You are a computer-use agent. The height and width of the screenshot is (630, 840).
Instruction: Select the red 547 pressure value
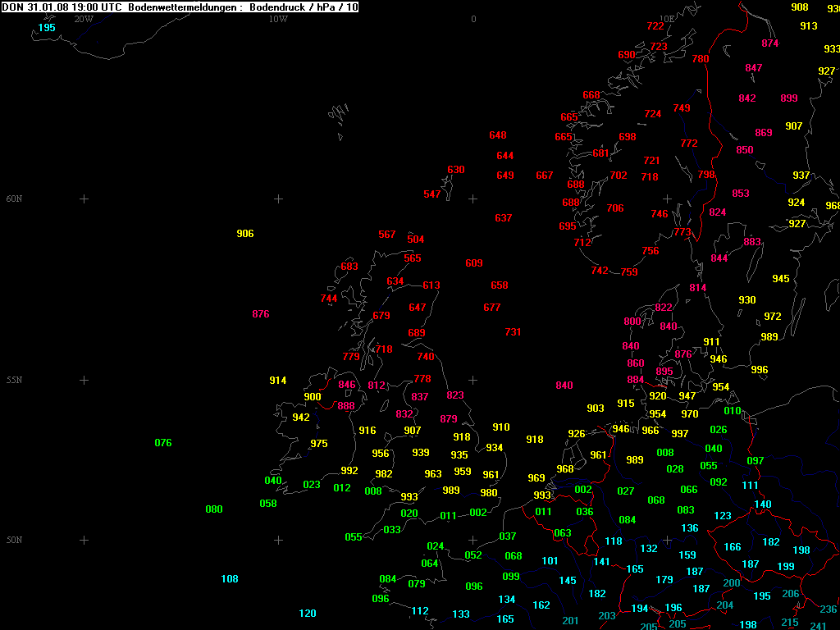pos(432,194)
